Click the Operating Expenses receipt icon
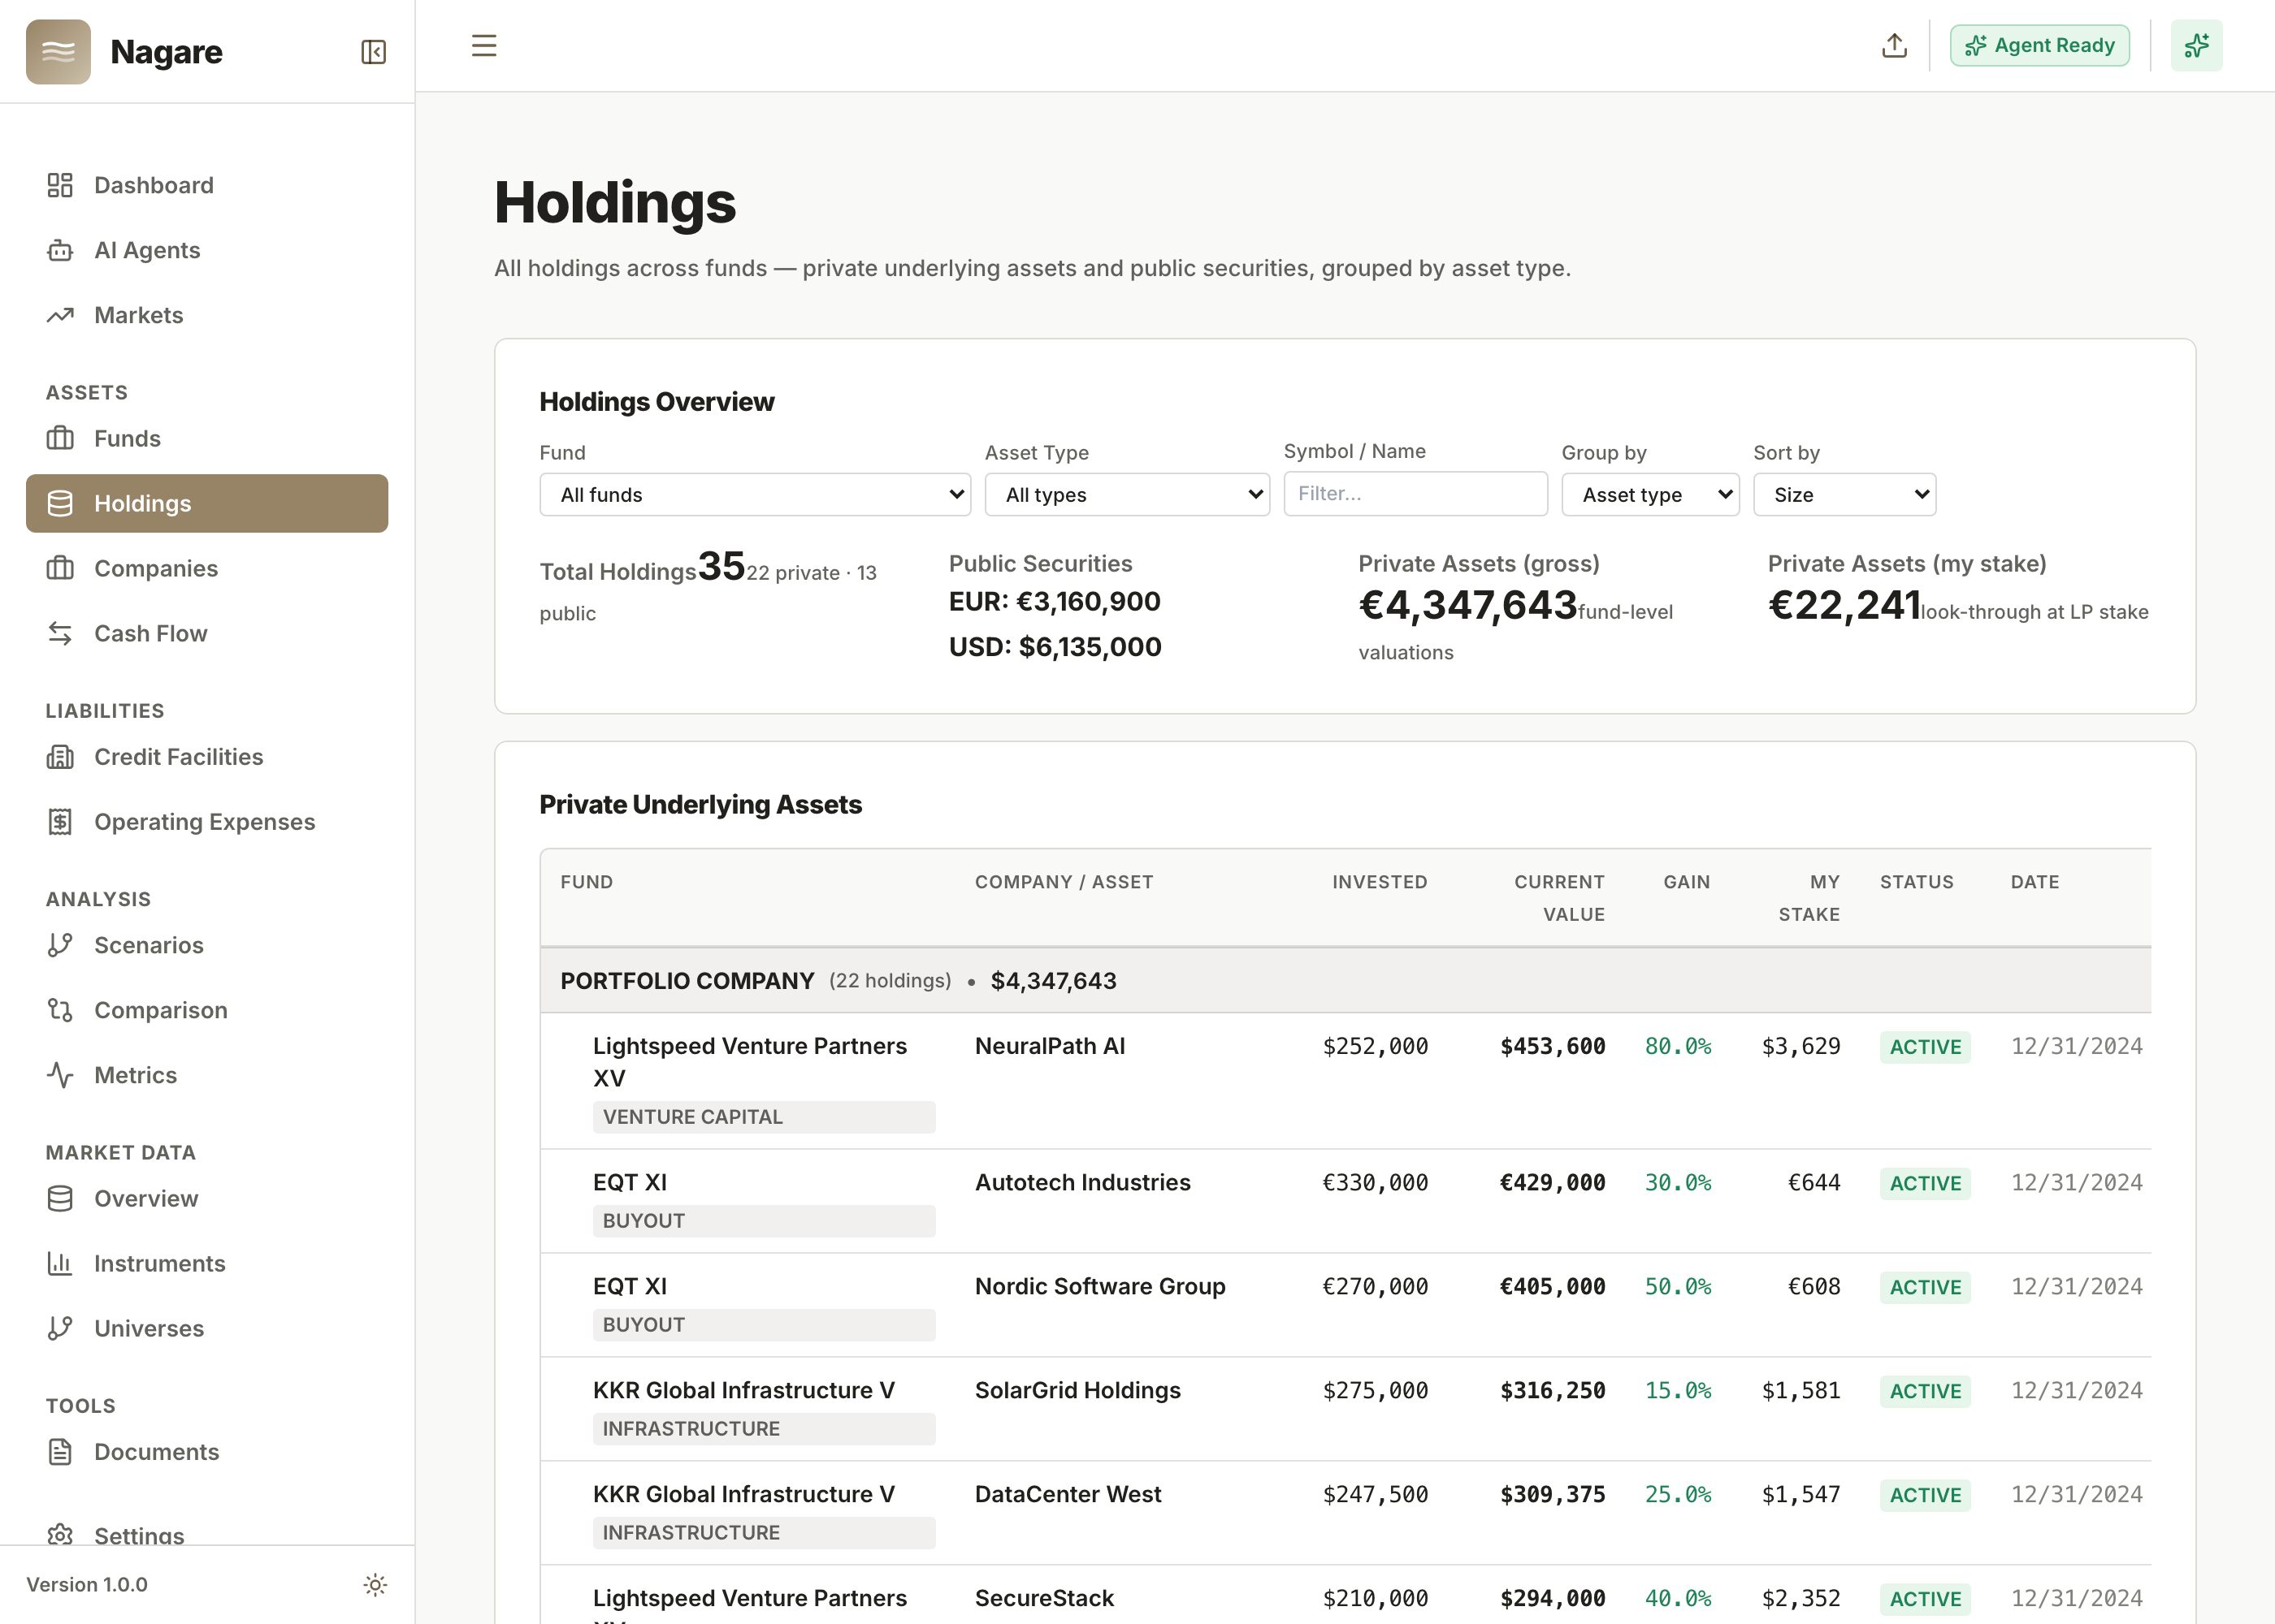Viewport: 2275px width, 1624px height. pyautogui.click(x=60, y=822)
